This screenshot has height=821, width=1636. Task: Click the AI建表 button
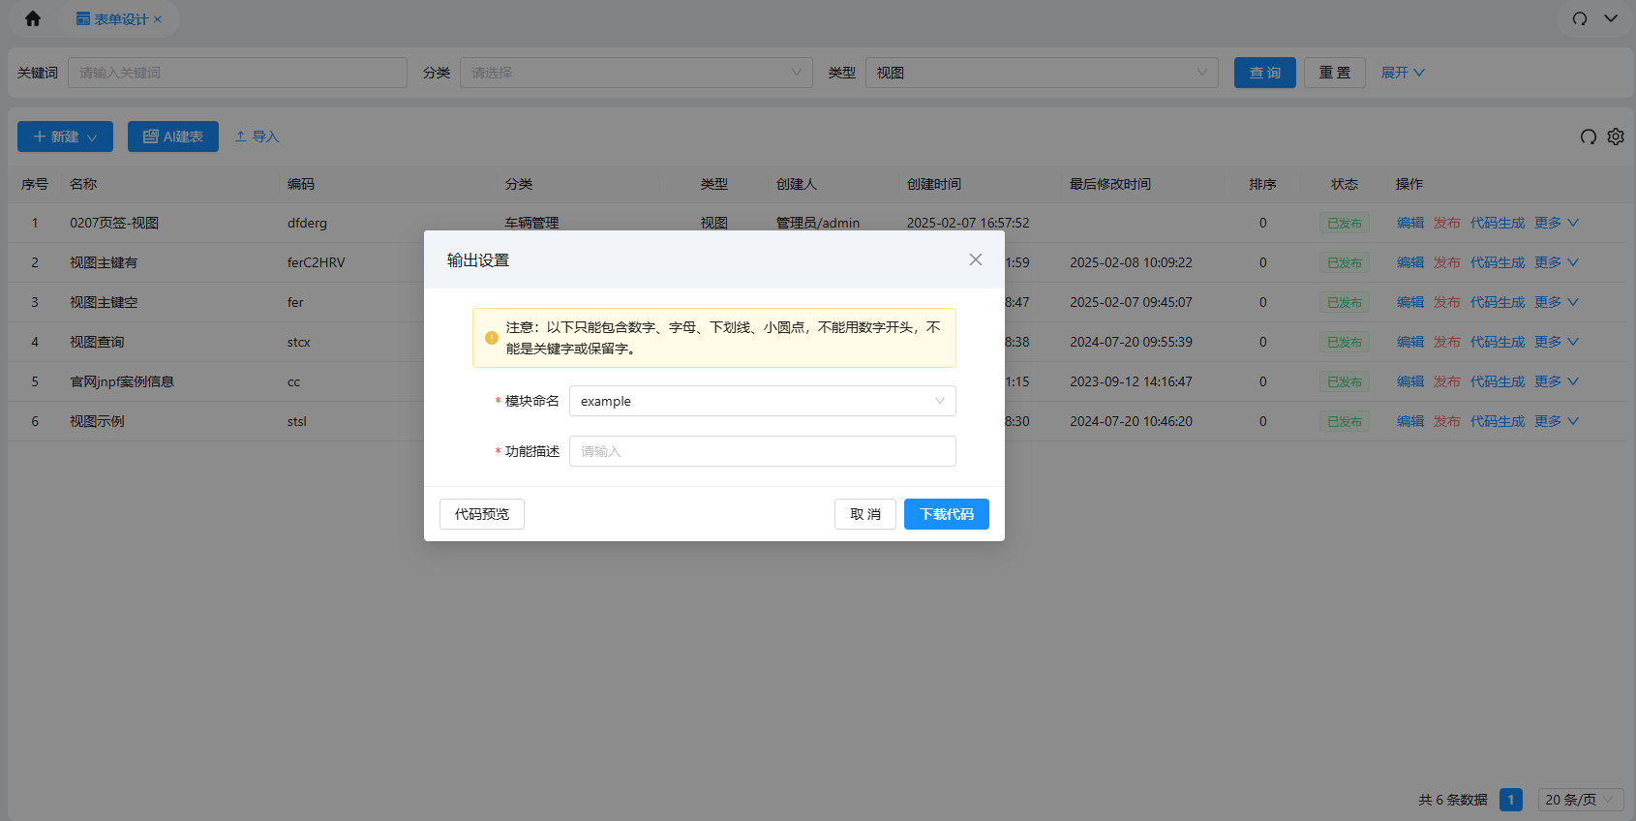(173, 137)
